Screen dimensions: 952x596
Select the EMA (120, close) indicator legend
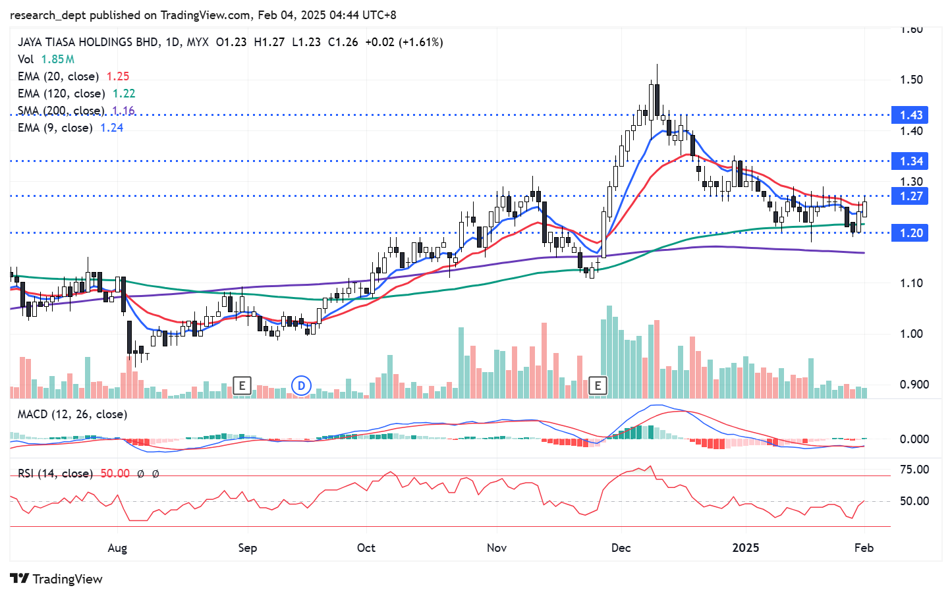61,94
